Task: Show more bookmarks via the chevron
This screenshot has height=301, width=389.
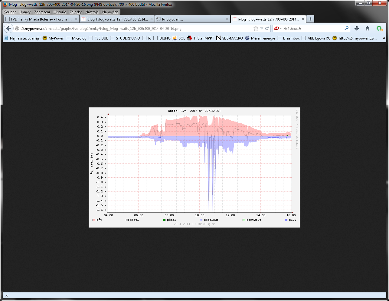Action: tap(384, 38)
